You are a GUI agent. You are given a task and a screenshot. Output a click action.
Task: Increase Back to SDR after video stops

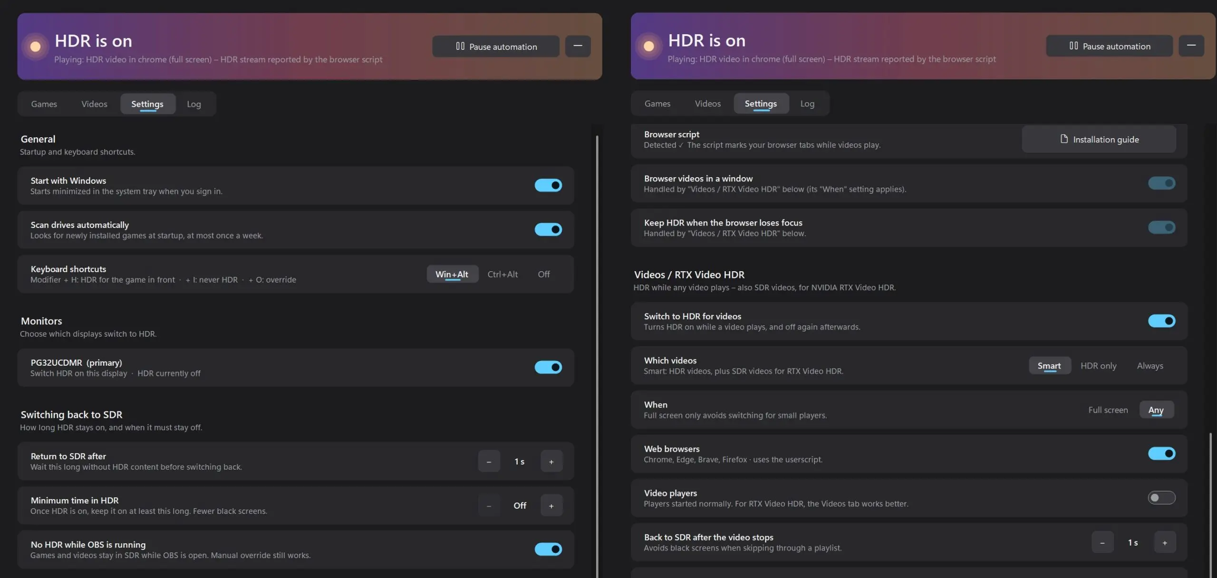pos(1165,542)
